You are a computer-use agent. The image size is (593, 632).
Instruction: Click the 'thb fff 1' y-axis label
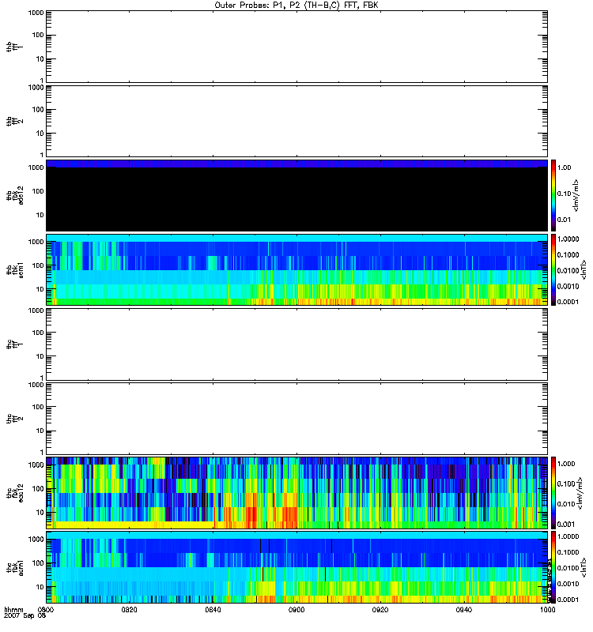click(x=15, y=47)
